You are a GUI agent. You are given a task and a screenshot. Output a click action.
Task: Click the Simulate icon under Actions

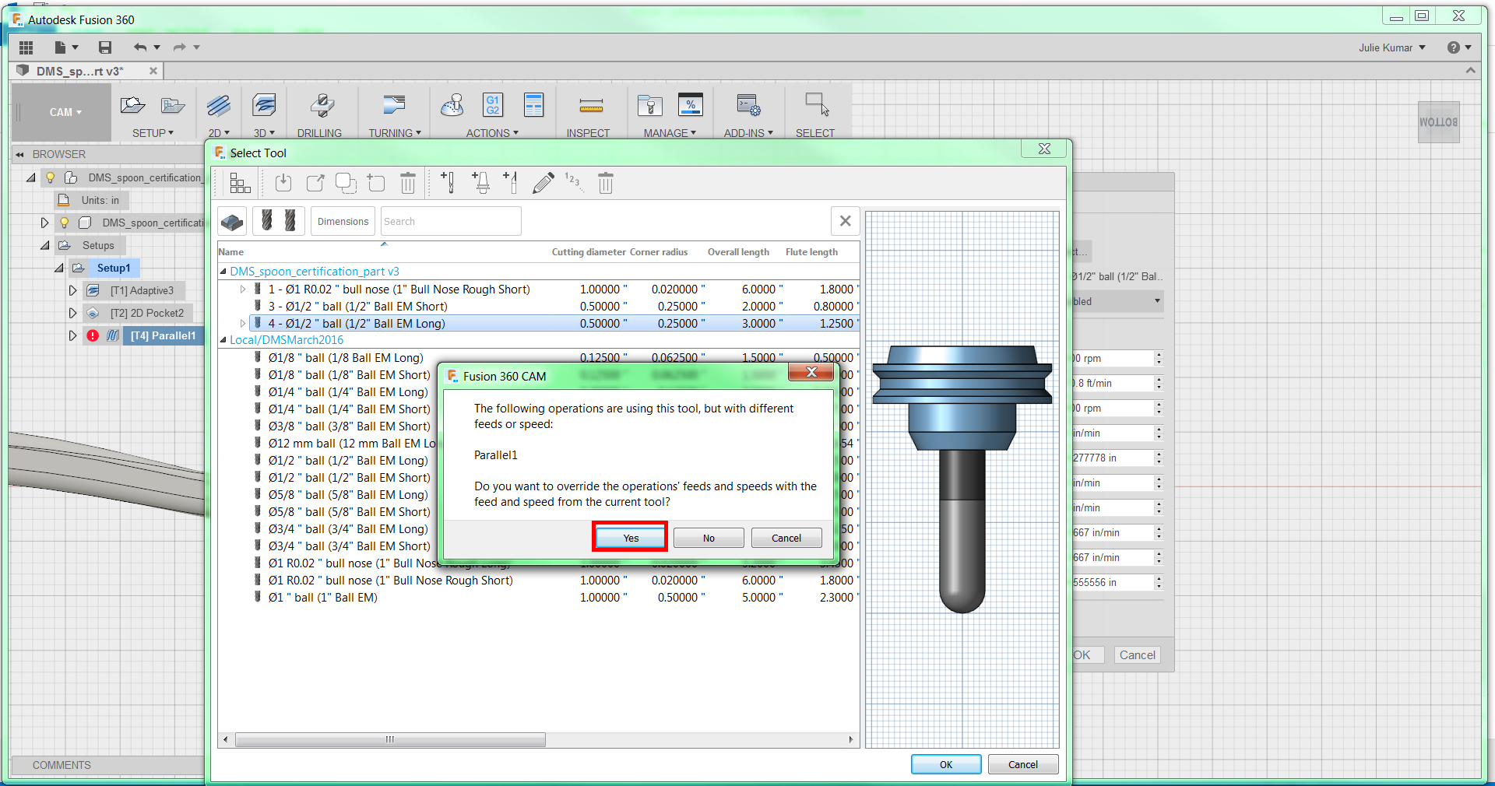tap(452, 105)
